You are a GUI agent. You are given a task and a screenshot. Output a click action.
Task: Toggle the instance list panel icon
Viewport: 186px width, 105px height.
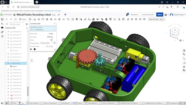2,19
